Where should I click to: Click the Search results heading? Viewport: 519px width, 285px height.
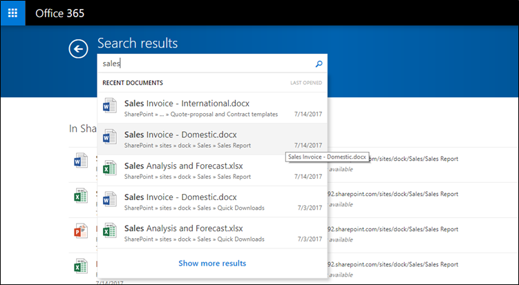pos(138,43)
